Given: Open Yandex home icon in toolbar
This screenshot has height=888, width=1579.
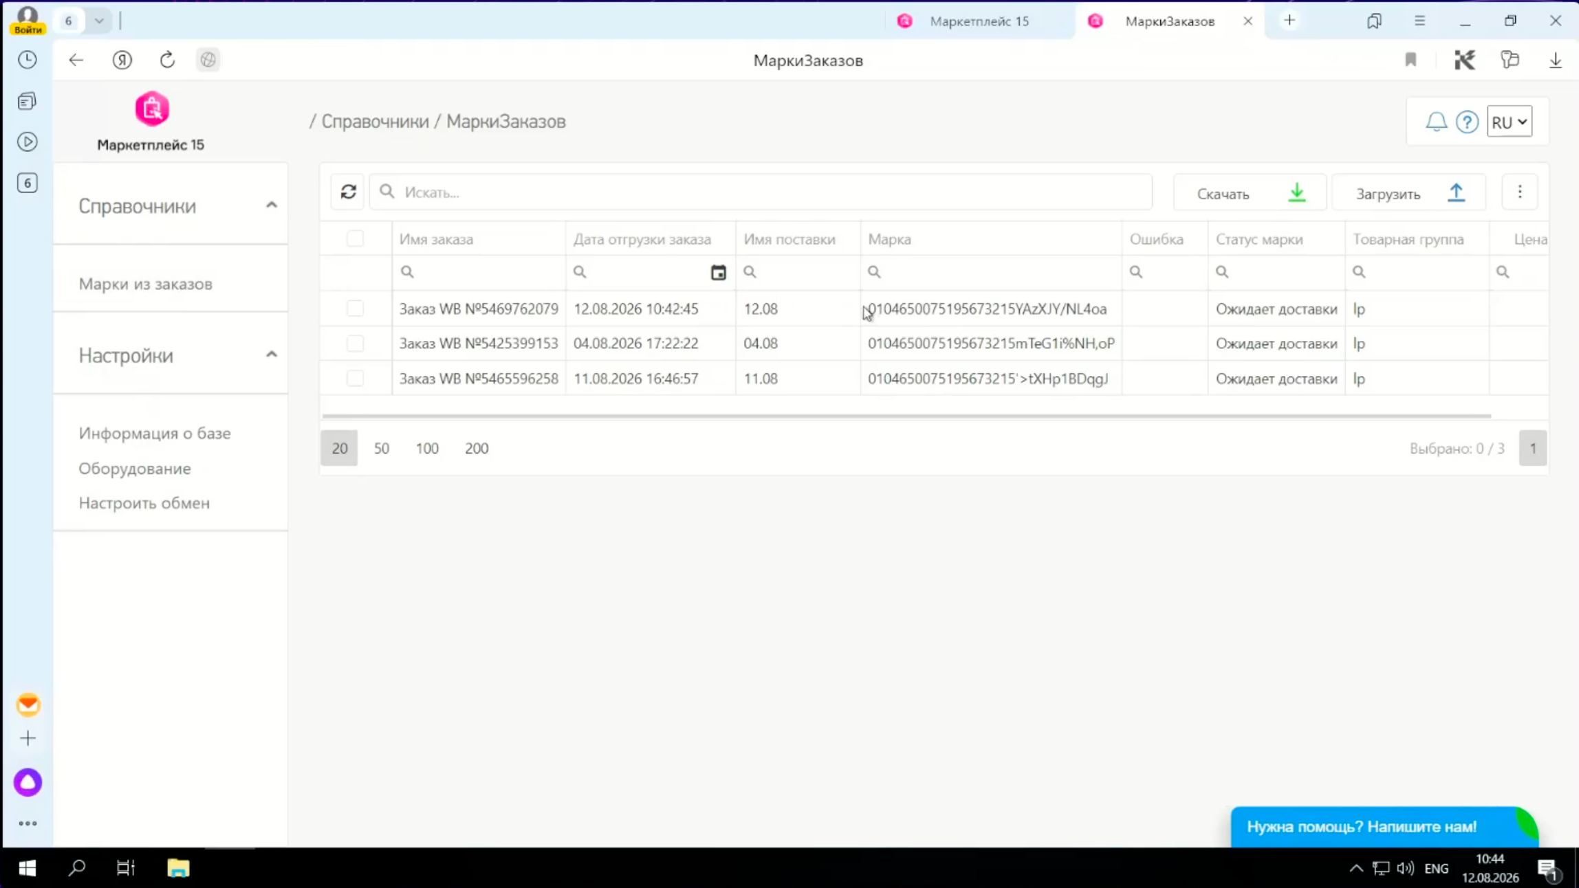Looking at the screenshot, I should [x=122, y=60].
